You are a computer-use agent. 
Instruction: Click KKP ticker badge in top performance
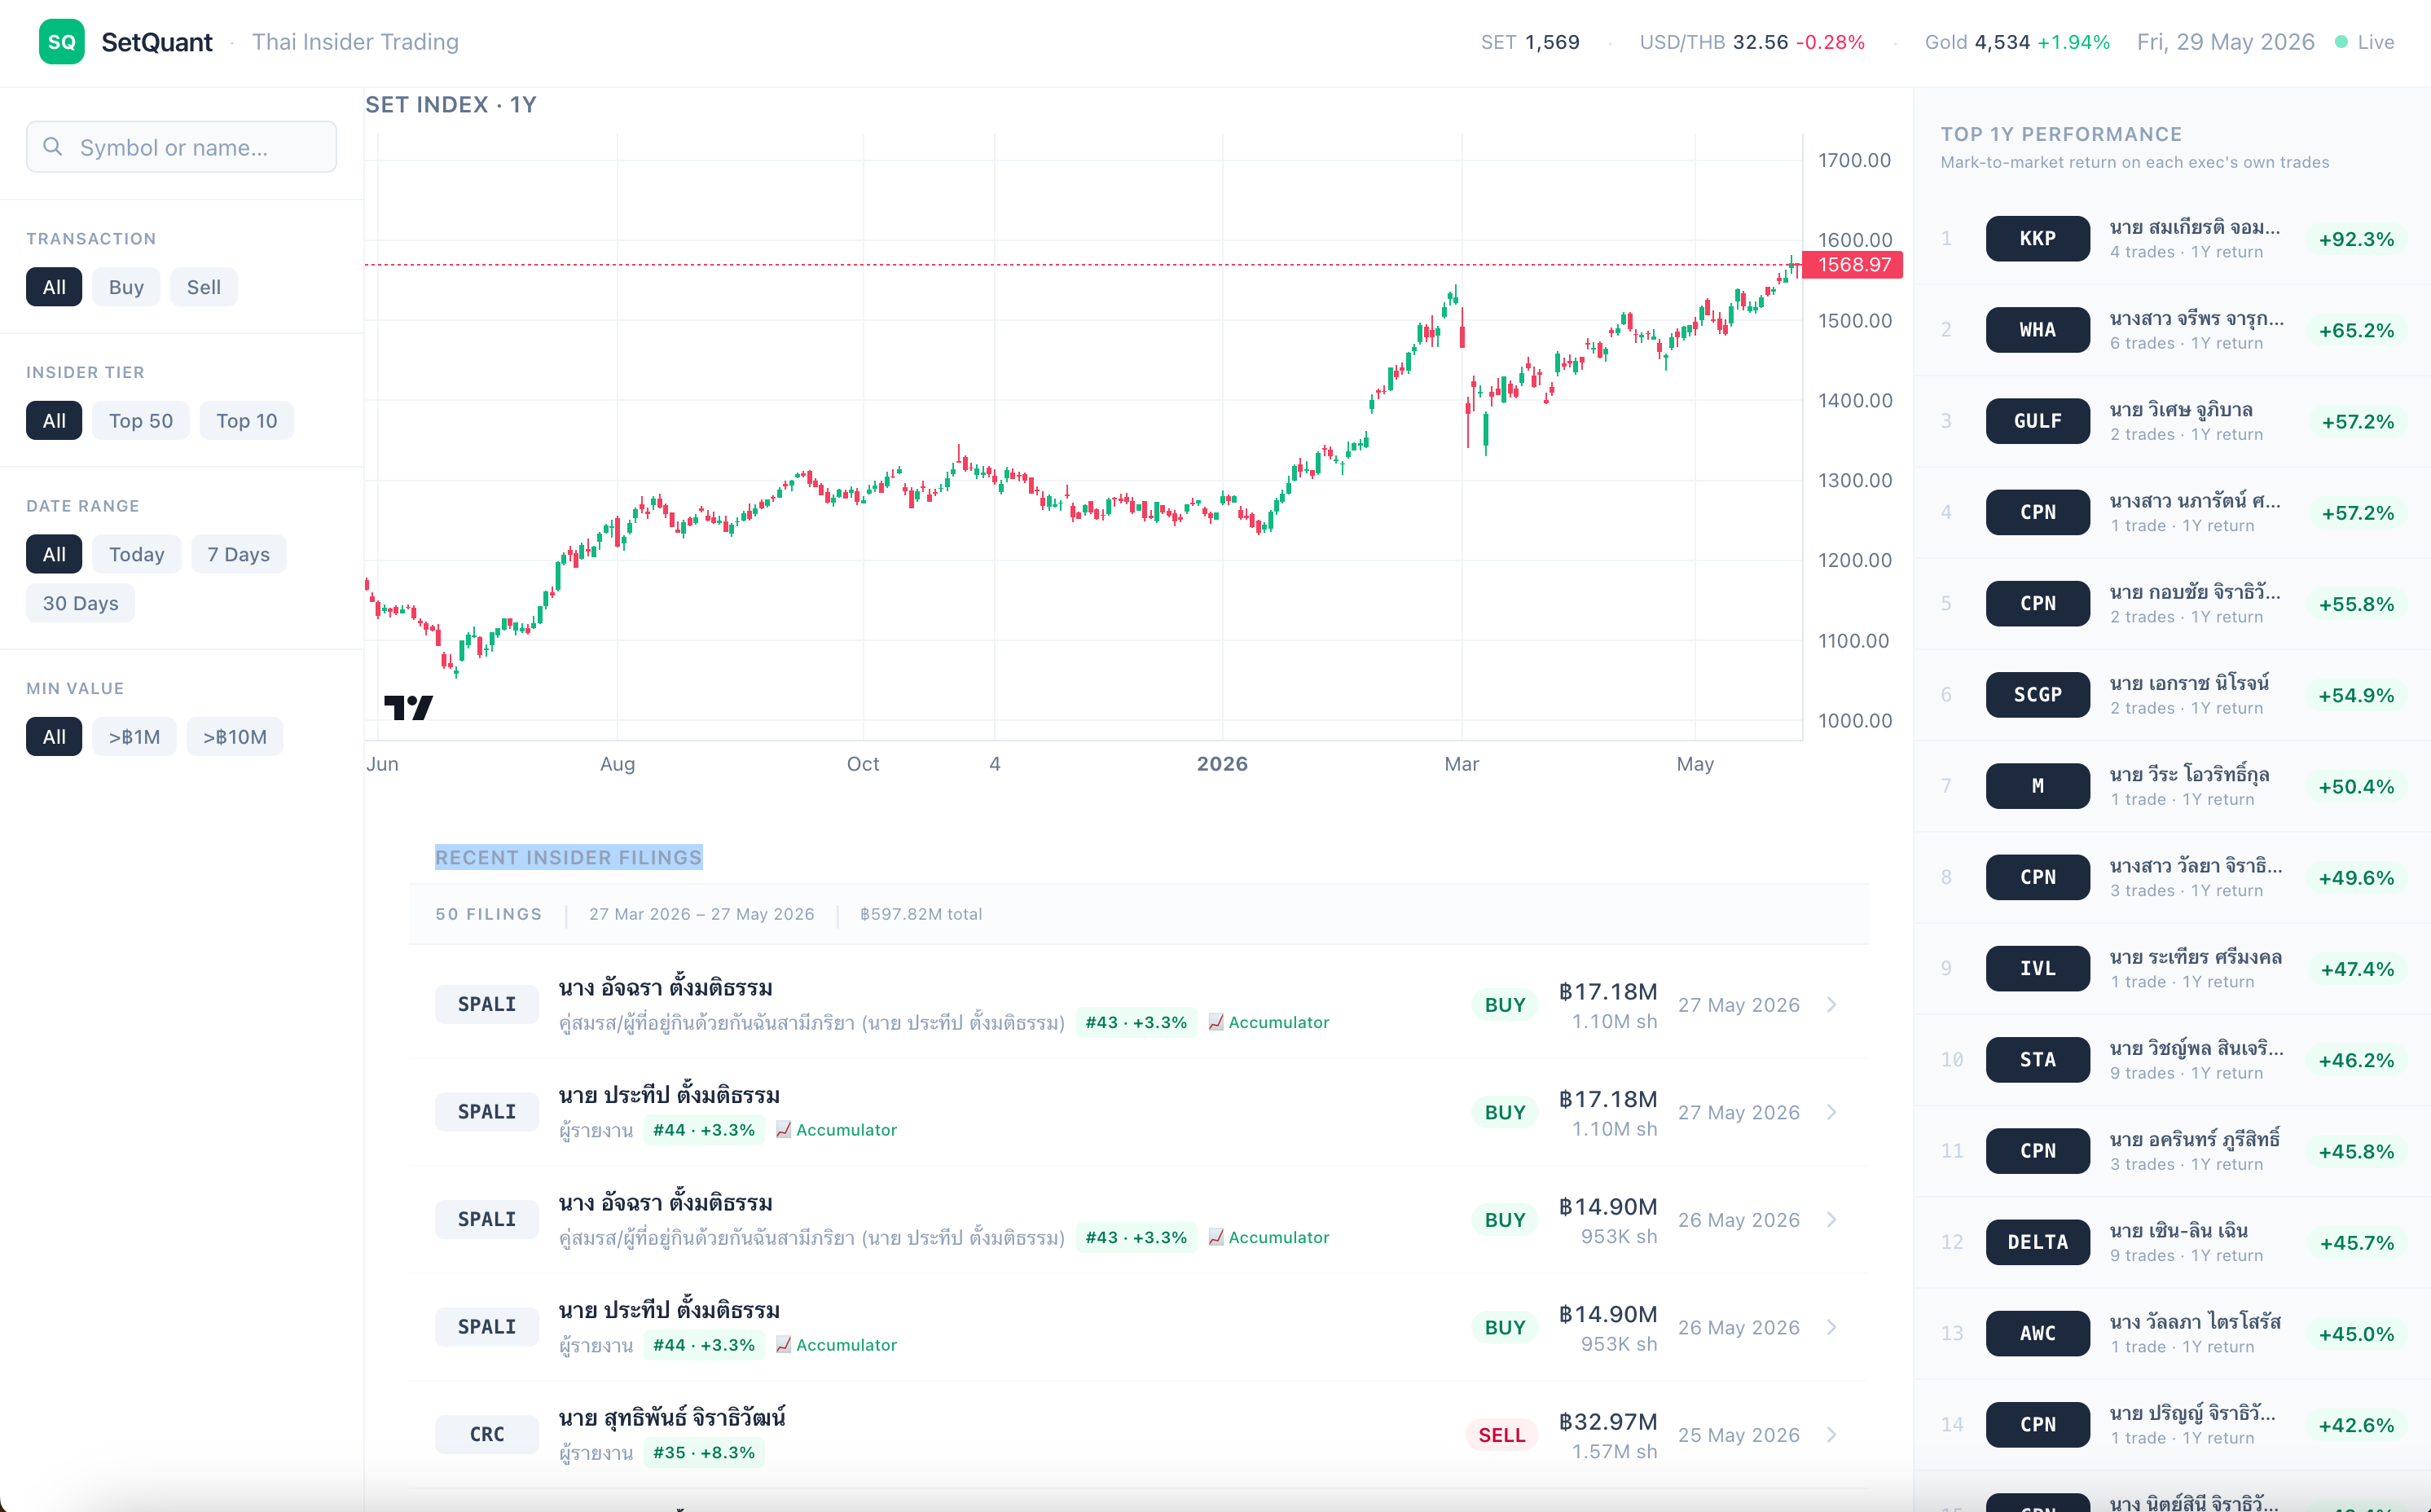pyautogui.click(x=2037, y=239)
